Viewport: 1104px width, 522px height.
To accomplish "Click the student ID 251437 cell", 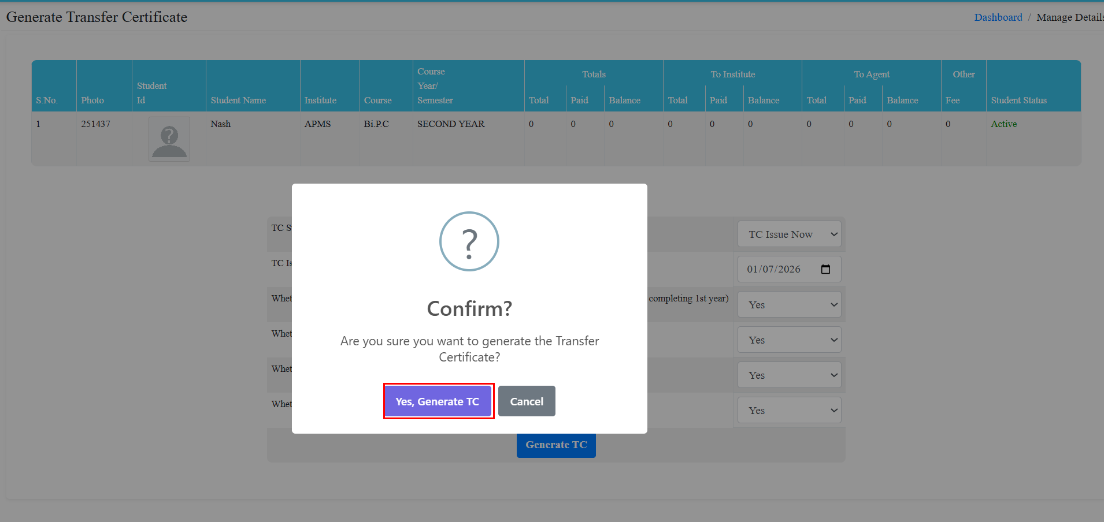I will (96, 124).
